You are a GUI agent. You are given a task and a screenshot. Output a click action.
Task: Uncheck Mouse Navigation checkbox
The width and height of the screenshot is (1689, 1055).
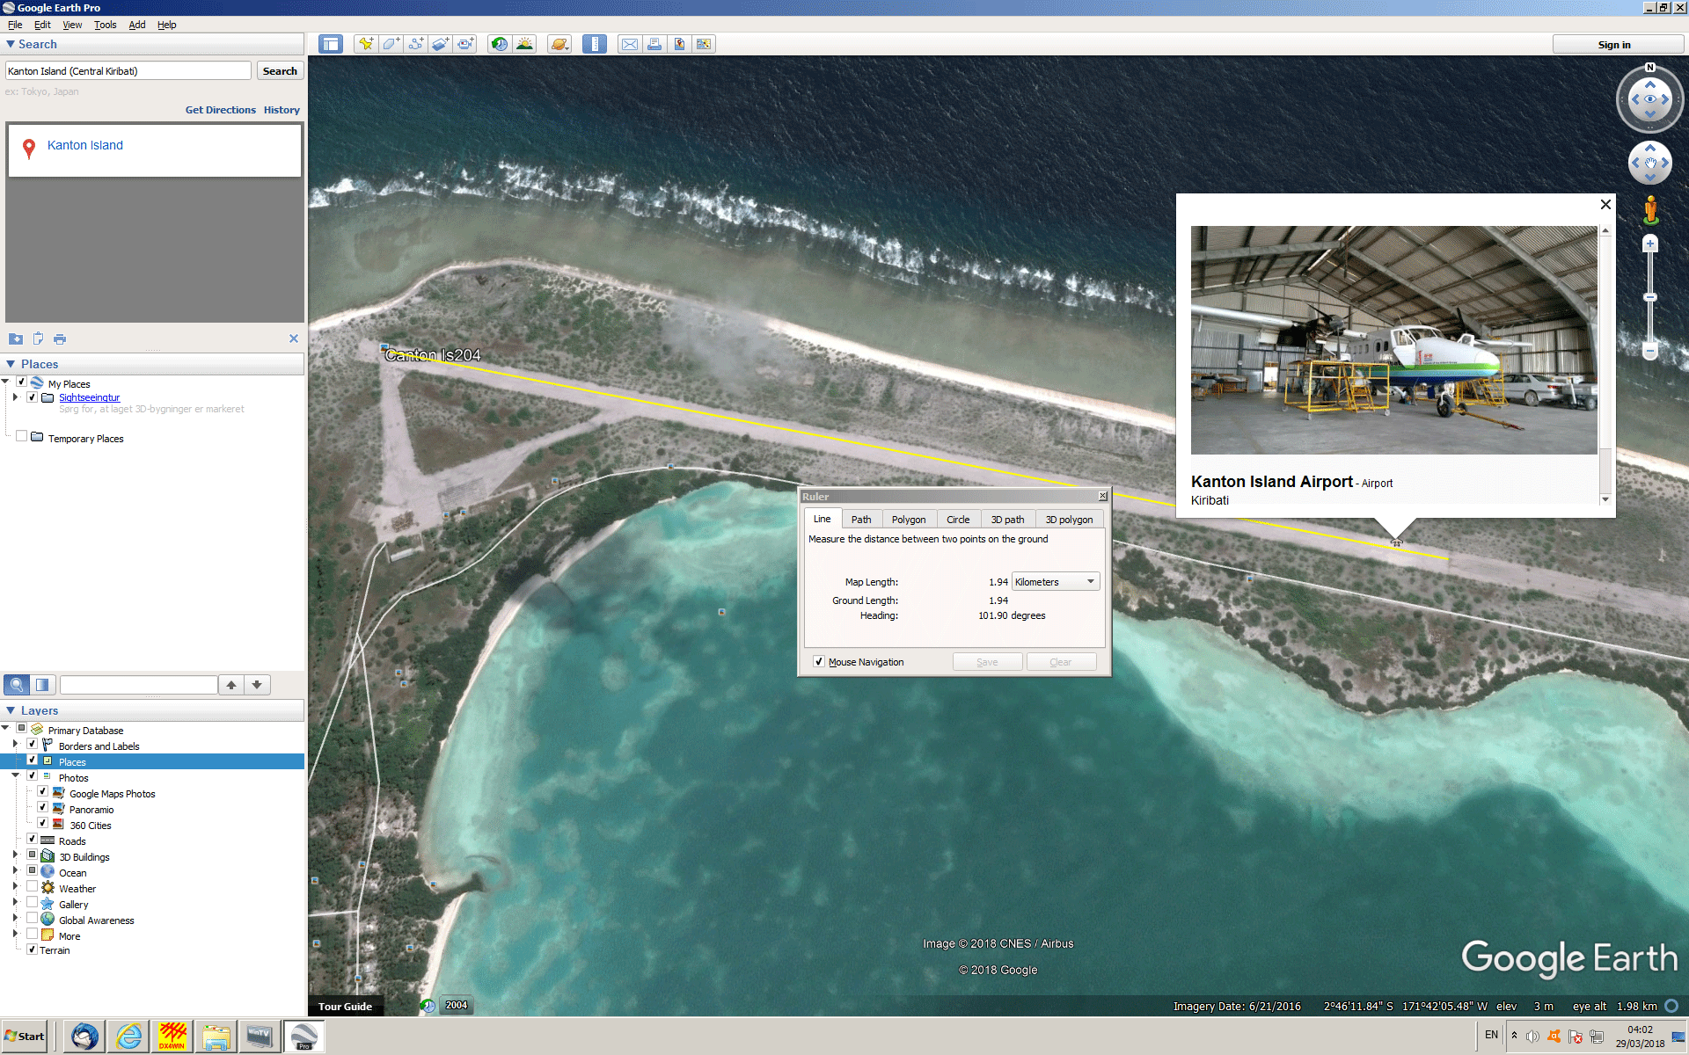point(819,662)
